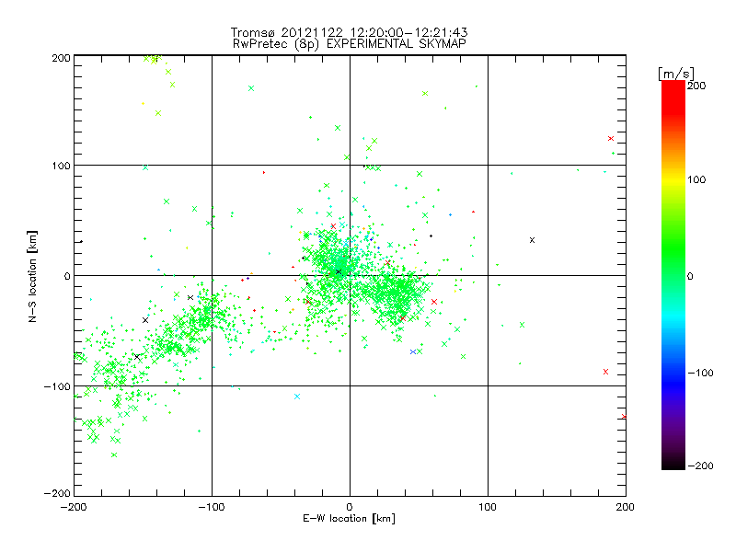Click the subtitle 'RwPretec (8p) EXPERIMENTAL SKYMAP'

click(350, 44)
